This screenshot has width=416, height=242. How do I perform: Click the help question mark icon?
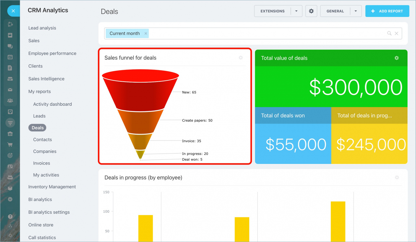(x=10, y=216)
